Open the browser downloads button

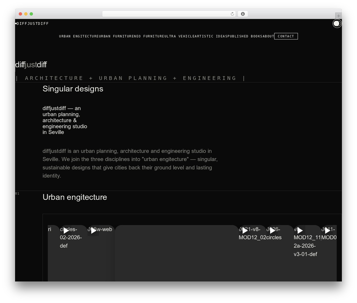[x=243, y=14]
